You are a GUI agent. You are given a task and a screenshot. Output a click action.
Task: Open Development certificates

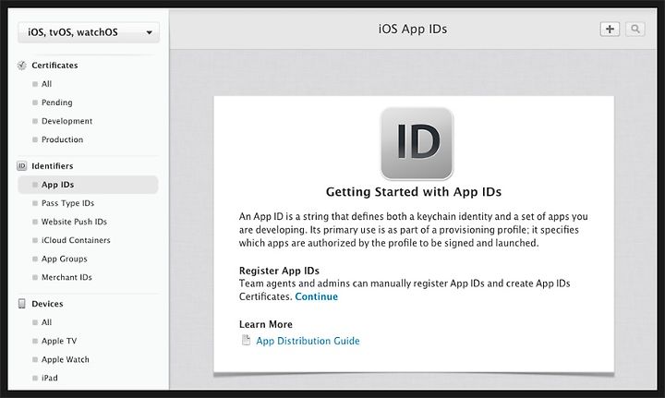pyautogui.click(x=66, y=121)
